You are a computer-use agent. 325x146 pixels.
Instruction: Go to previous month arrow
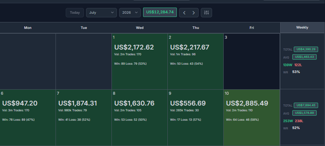184,13
